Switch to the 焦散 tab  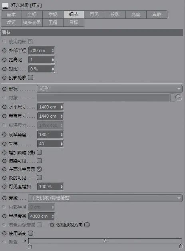pyautogui.click(x=157, y=14)
